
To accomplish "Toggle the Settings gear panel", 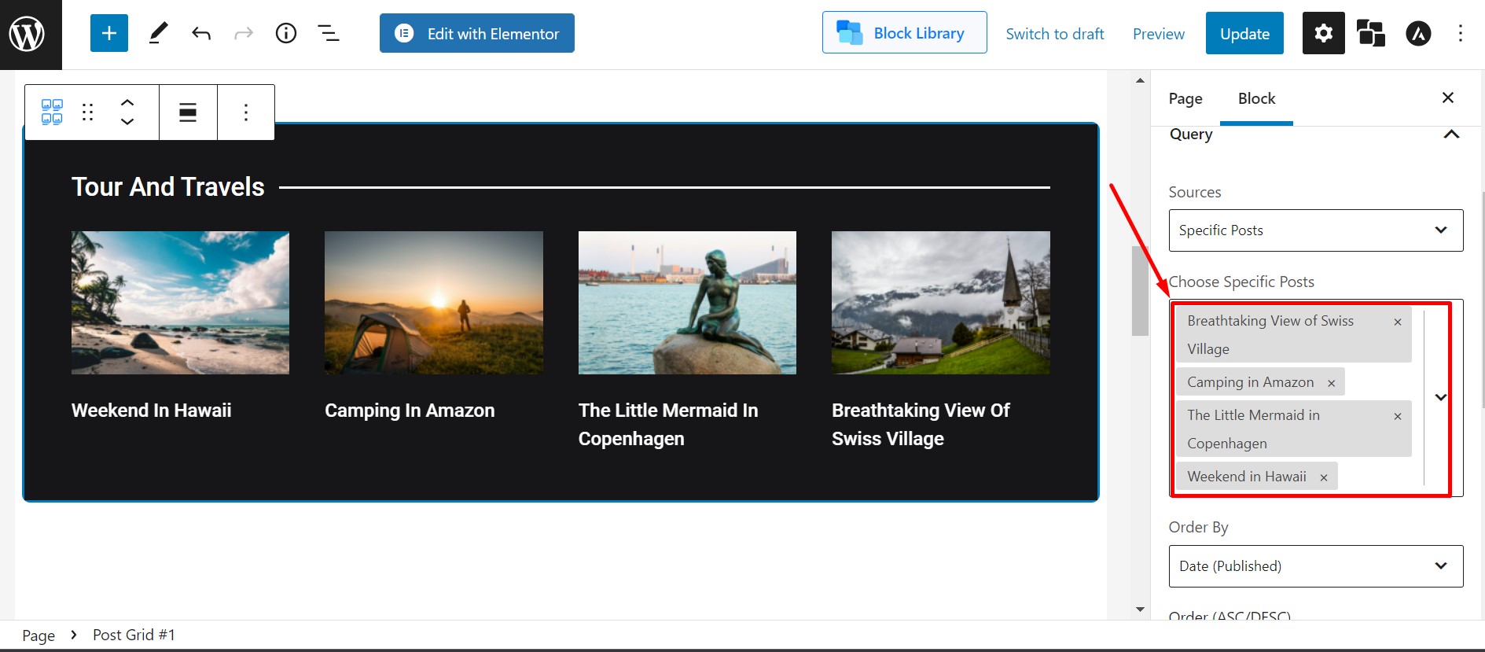I will (x=1323, y=33).
